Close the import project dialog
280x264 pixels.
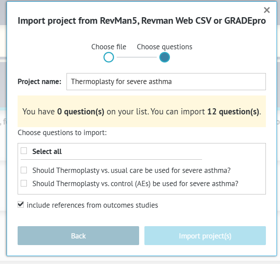tap(266, 10)
